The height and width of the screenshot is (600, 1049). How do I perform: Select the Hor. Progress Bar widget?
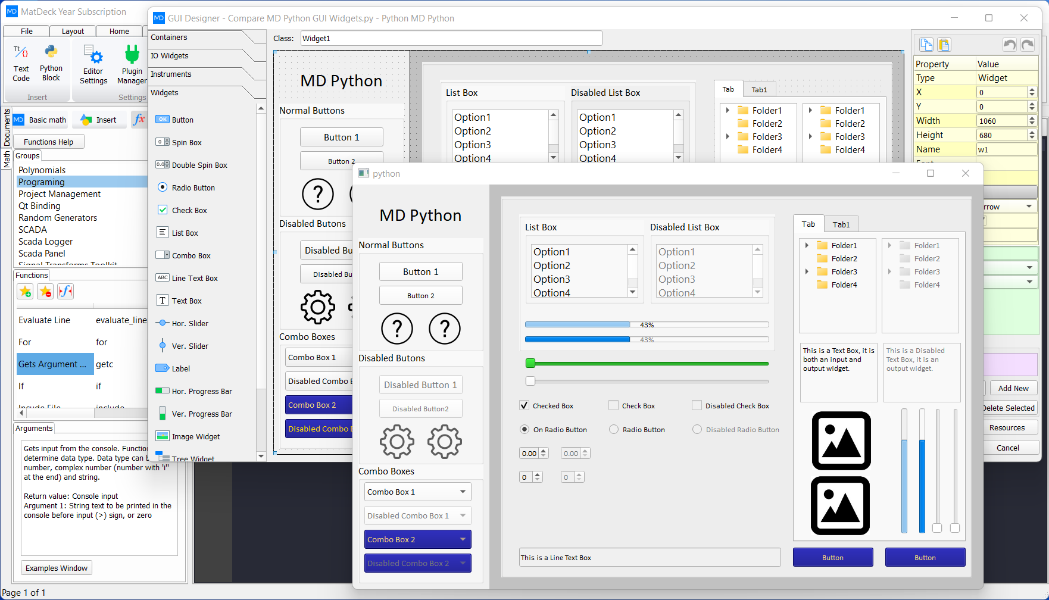point(193,391)
